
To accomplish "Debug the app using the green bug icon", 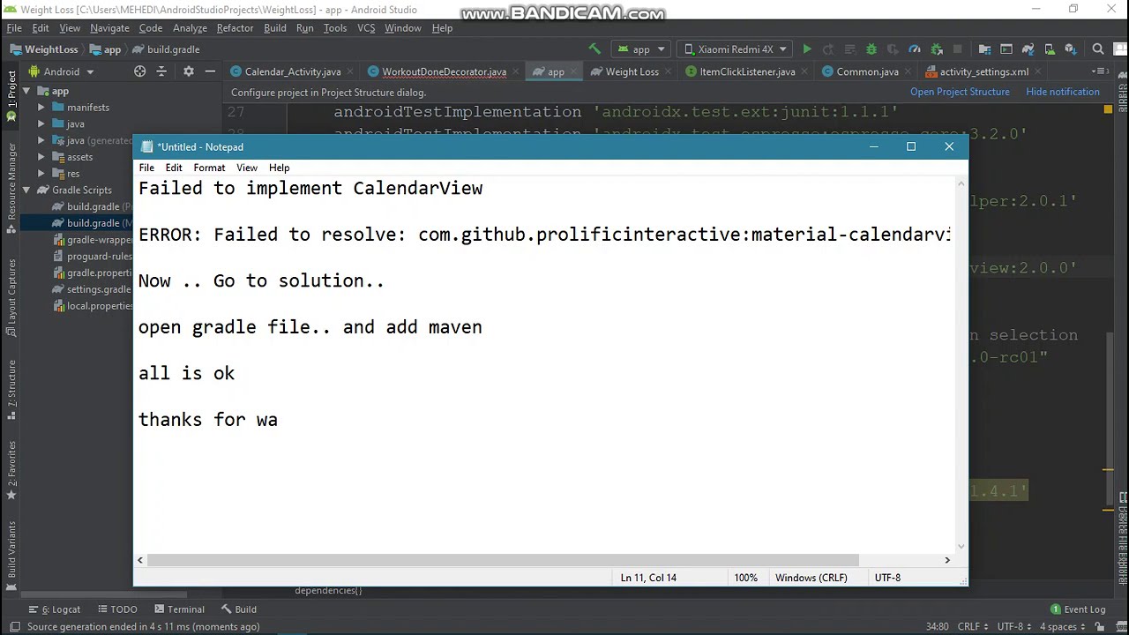I will click(871, 49).
